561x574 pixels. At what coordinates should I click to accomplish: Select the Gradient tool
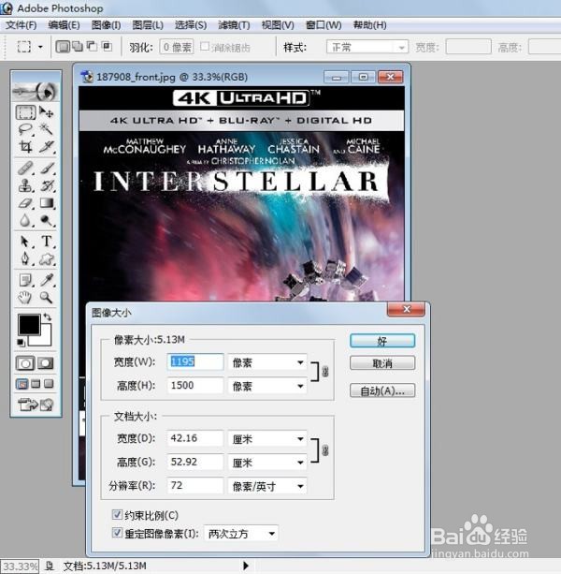47,203
